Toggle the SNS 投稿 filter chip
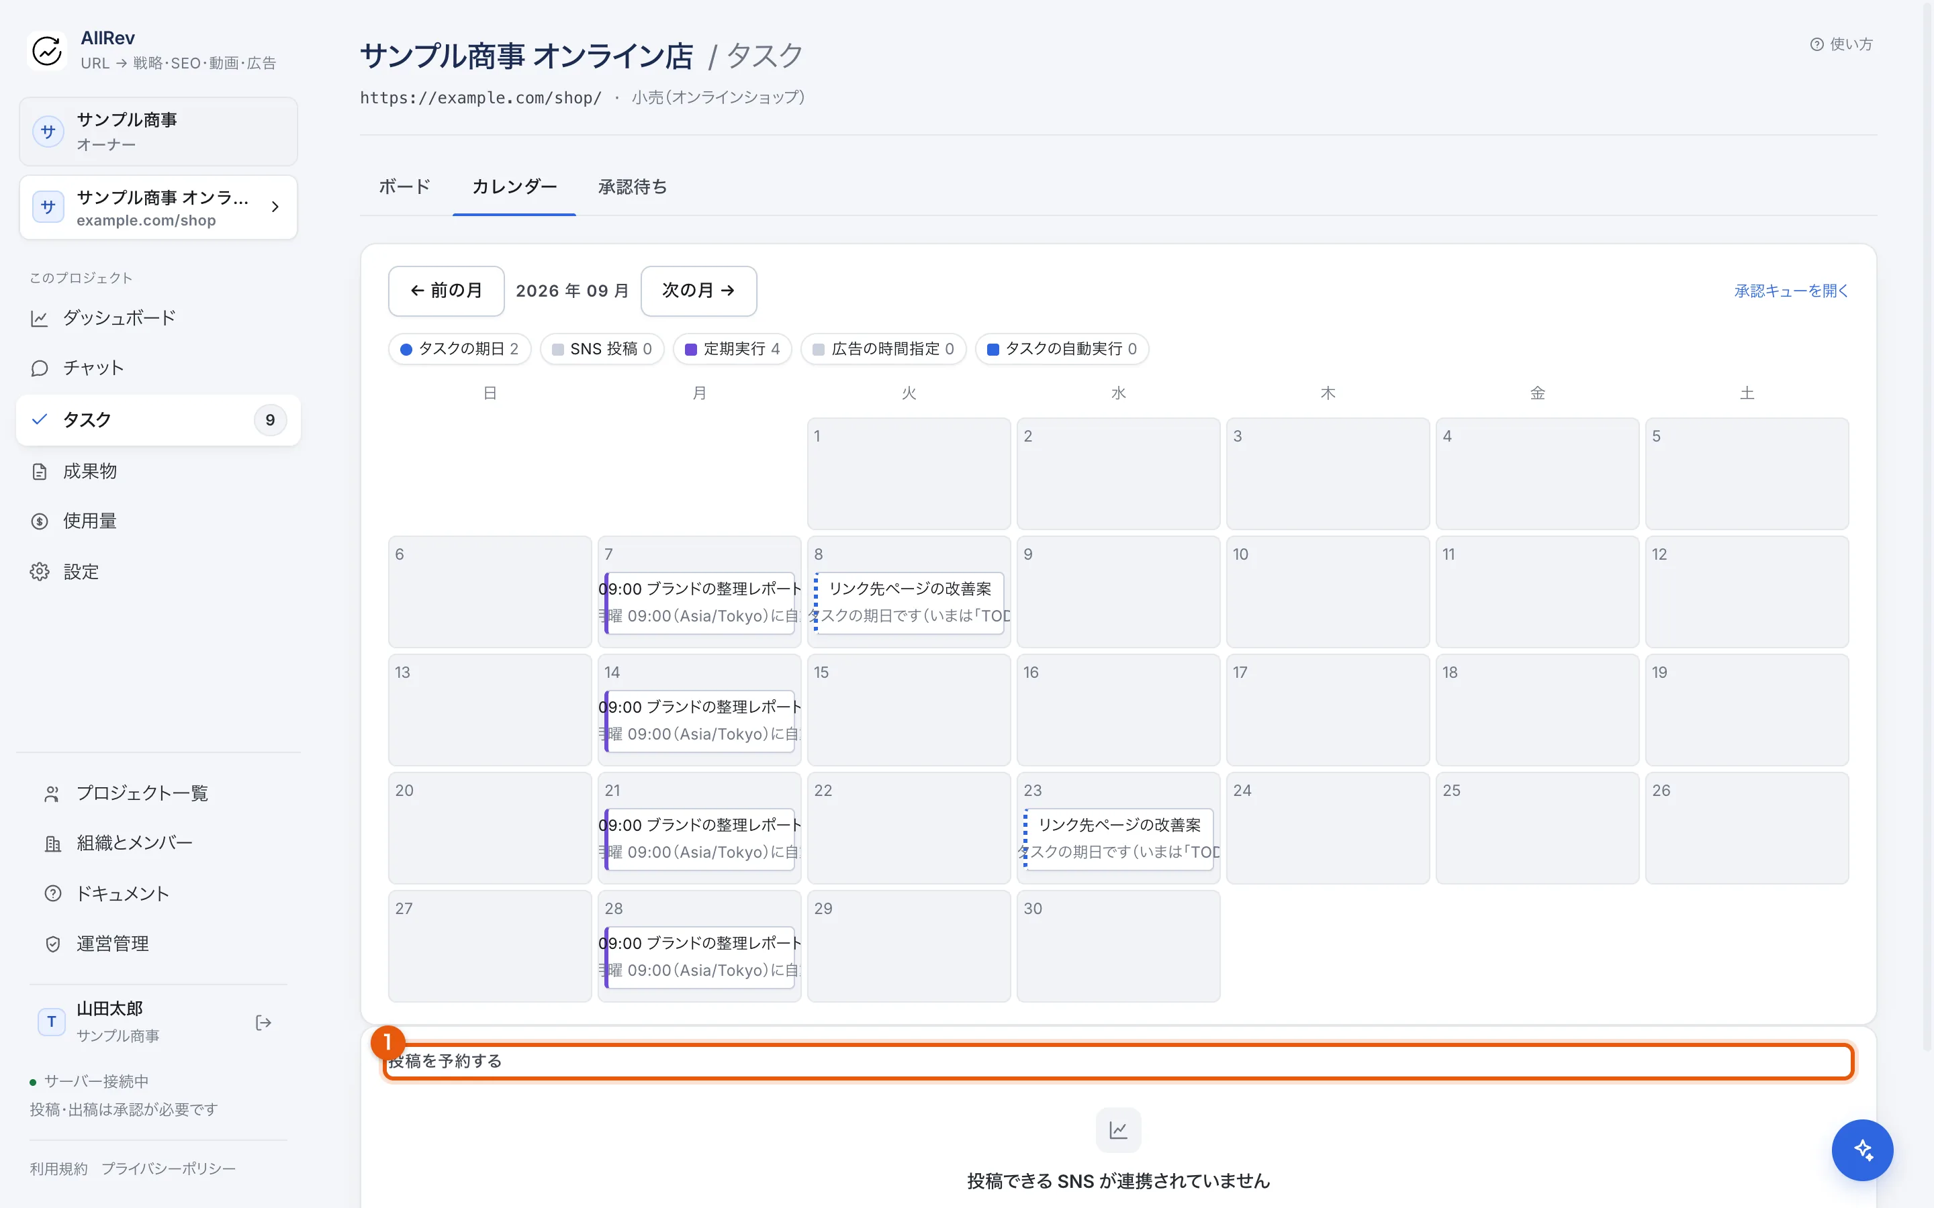Image resolution: width=1934 pixels, height=1208 pixels. pyautogui.click(x=602, y=349)
